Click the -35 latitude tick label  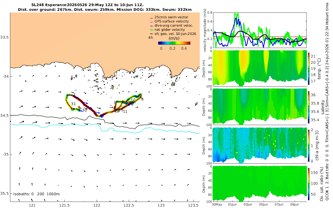click(6, 154)
